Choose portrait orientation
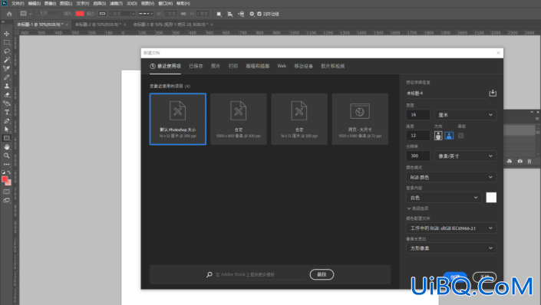The image size is (541, 305). 438,136
